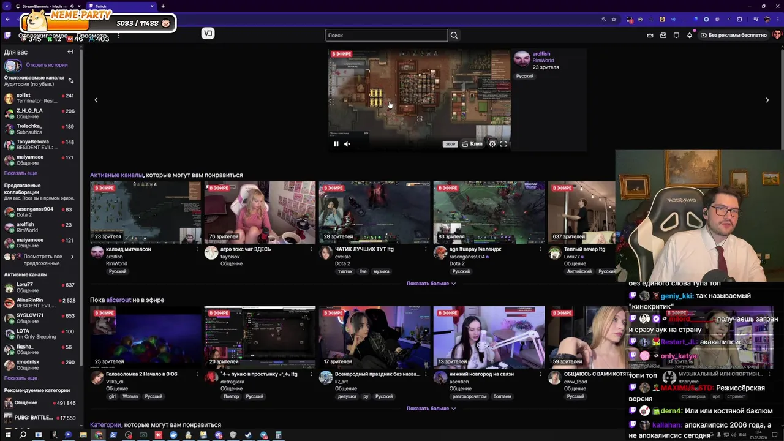Open xmednisx channel in sidebar
This screenshot has height=441, width=784.
click(x=40, y=365)
